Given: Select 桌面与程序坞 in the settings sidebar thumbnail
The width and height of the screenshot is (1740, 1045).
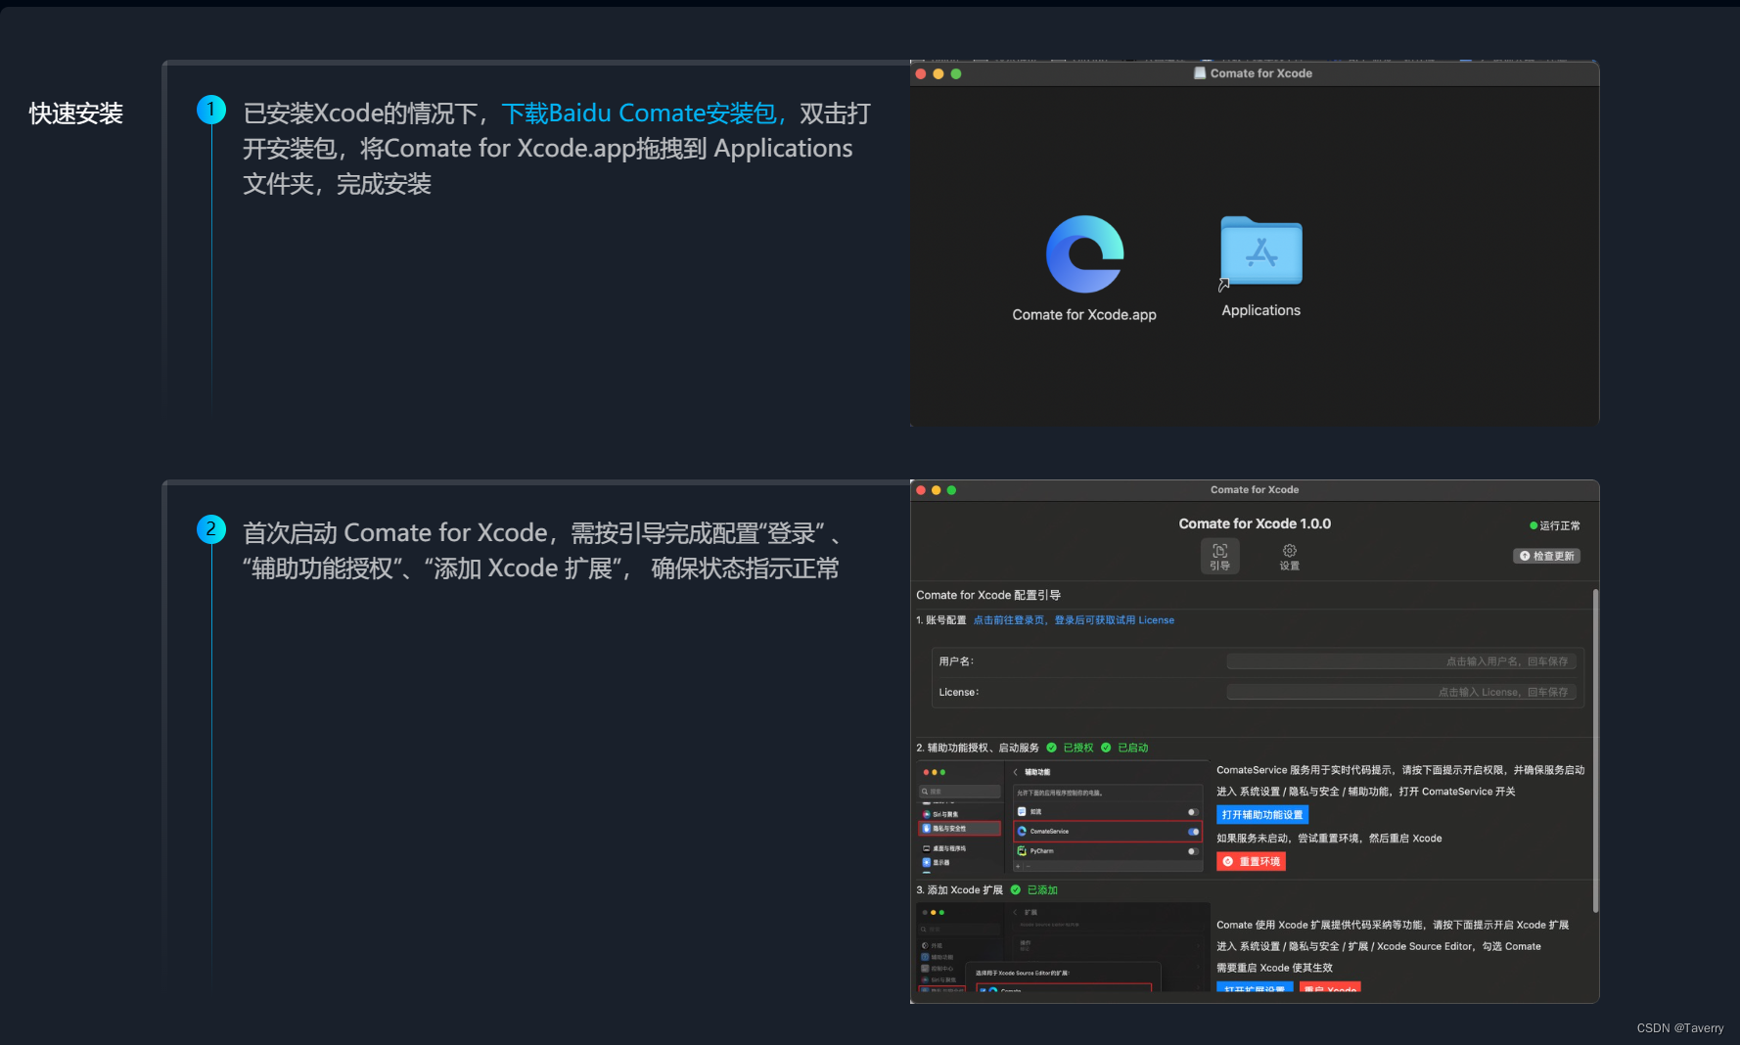Looking at the screenshot, I should [944, 848].
